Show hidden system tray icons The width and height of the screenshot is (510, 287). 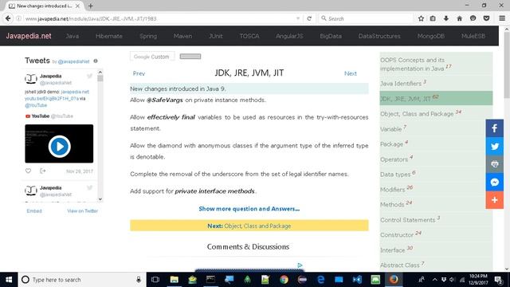click(434, 280)
